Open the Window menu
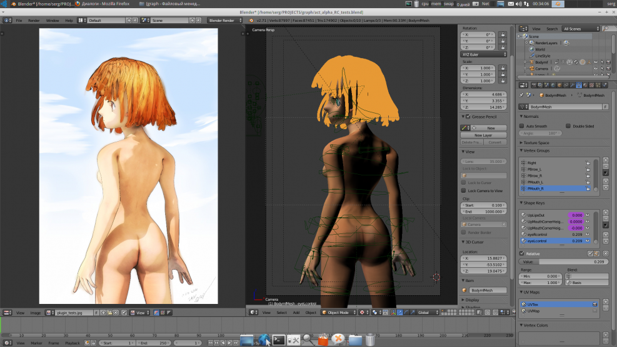The height and width of the screenshot is (347, 617). 53,21
